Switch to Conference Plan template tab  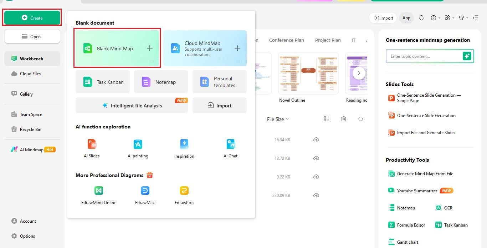[x=287, y=40]
